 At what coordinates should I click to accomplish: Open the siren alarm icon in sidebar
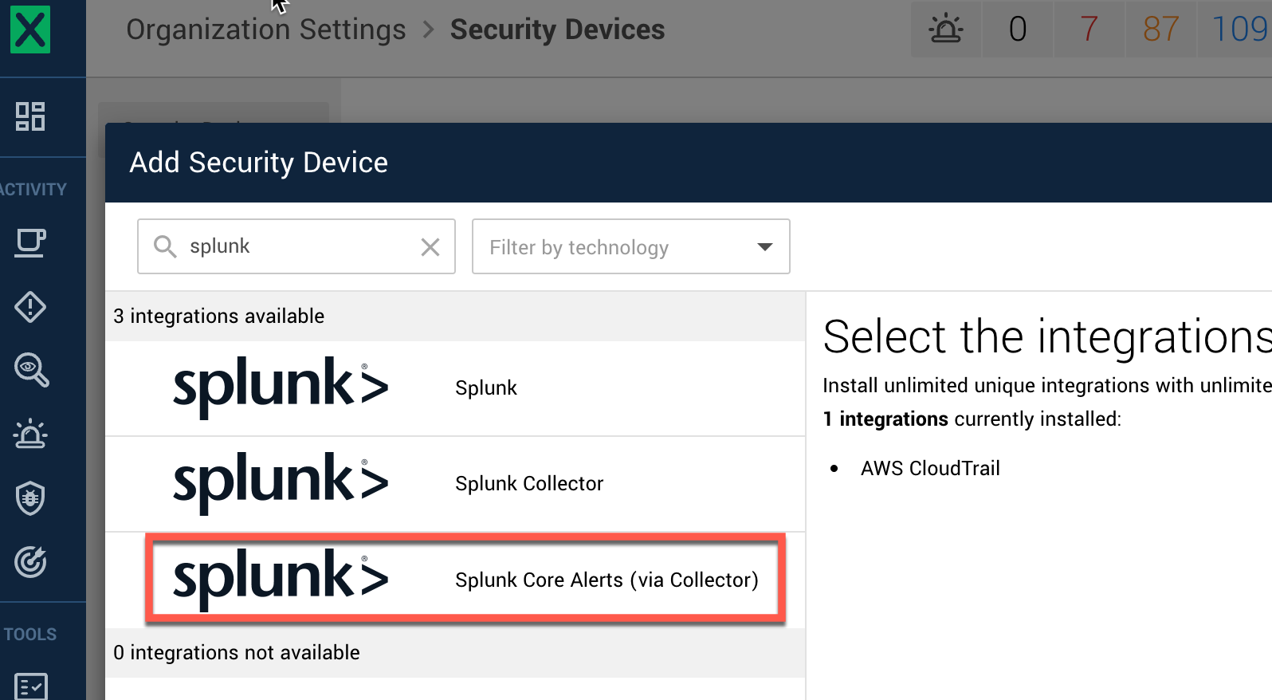tap(30, 434)
